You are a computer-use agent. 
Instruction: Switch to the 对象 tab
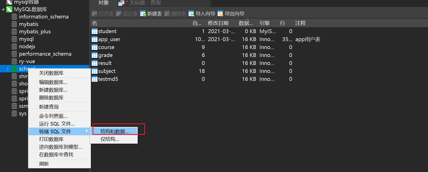(x=104, y=3)
